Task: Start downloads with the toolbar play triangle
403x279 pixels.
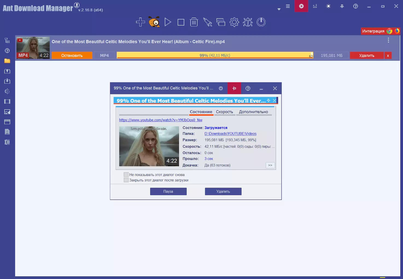Action: tap(168, 22)
